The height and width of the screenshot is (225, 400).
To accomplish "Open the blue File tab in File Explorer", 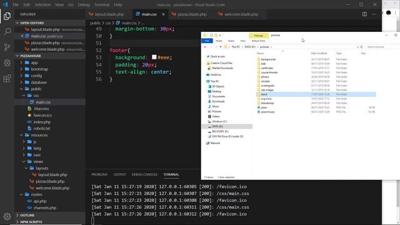I will click(207, 41).
